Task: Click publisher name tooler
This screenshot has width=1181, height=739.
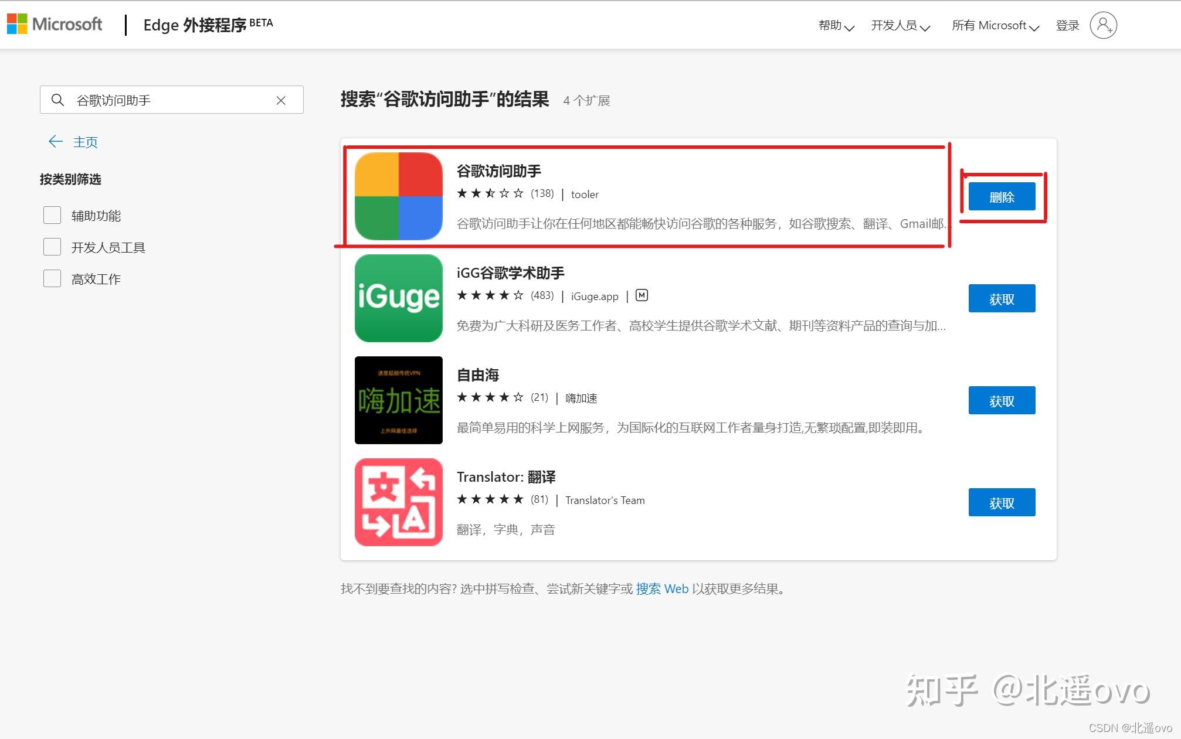Action: pos(585,195)
